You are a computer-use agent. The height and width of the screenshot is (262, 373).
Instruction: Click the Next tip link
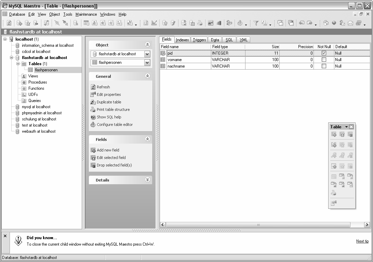point(362,241)
